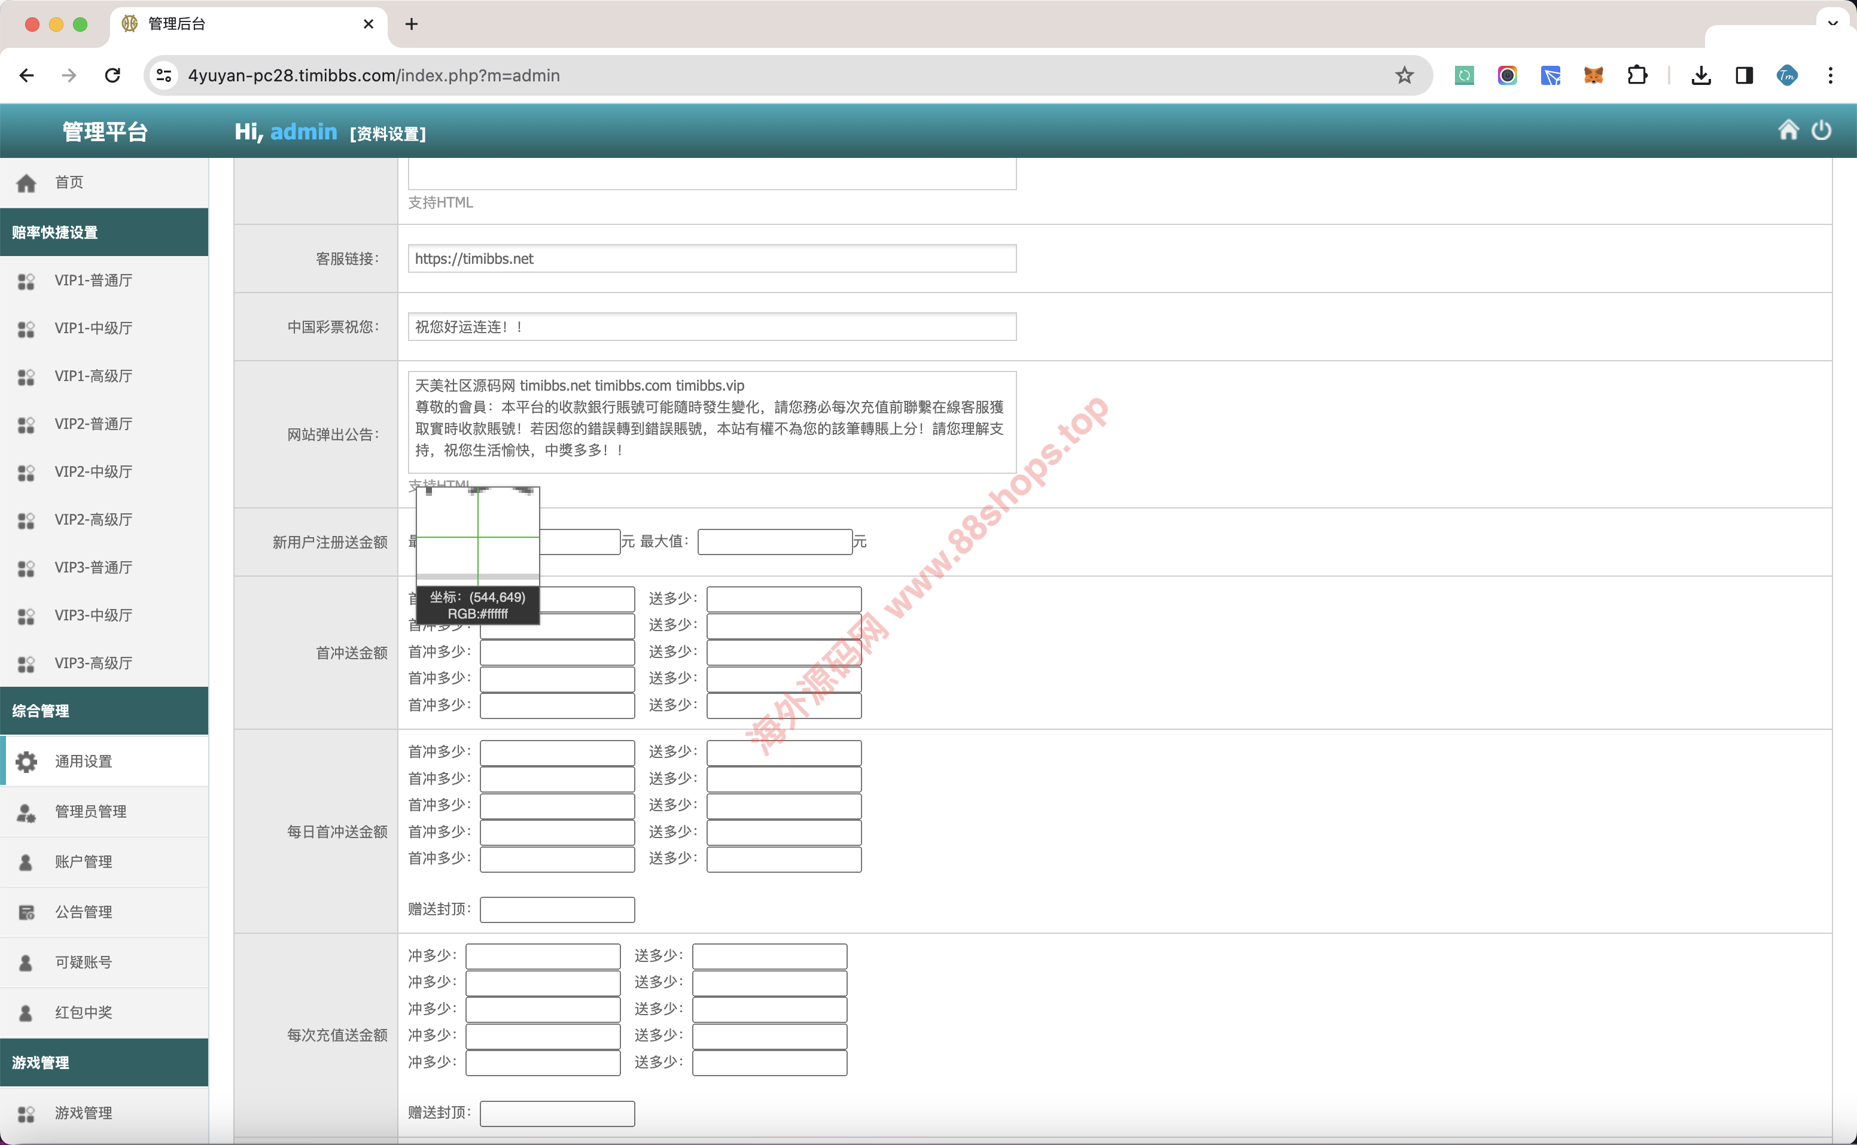Reload the page with refresh icon

click(x=113, y=75)
